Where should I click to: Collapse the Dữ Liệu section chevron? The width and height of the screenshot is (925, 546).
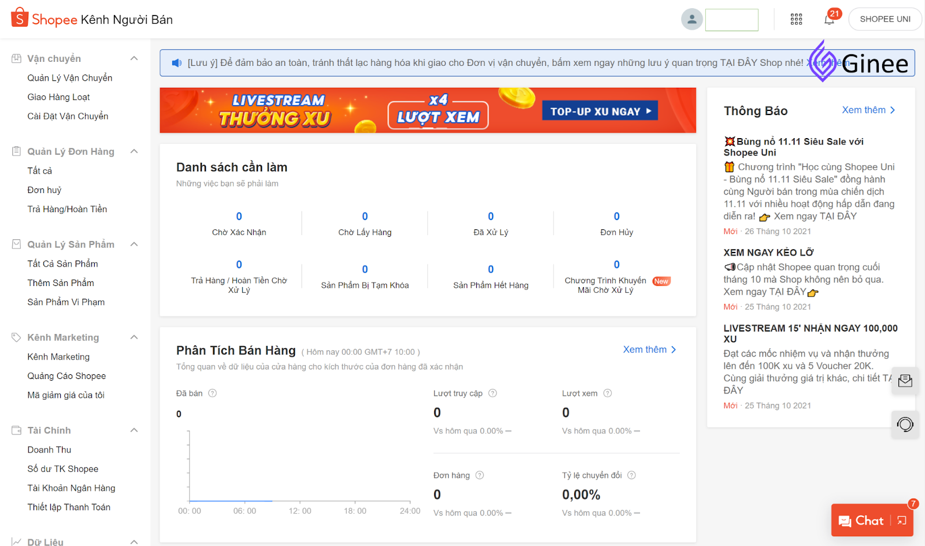pos(134,542)
